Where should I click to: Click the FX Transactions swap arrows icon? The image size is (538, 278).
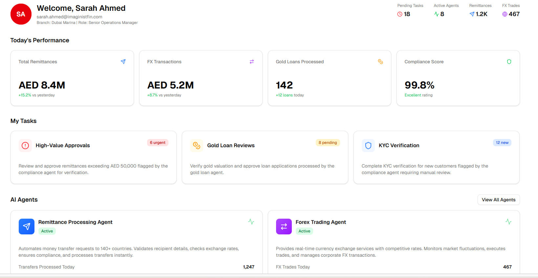click(252, 62)
